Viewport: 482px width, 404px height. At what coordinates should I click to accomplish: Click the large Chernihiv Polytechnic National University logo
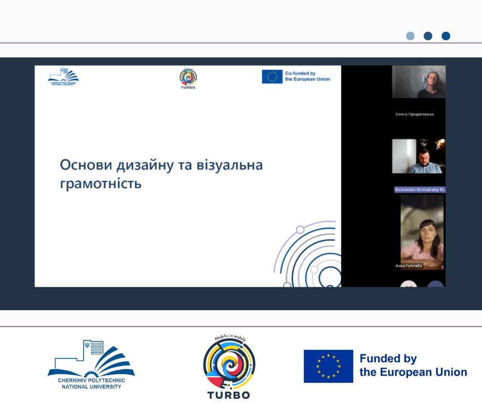click(x=91, y=364)
